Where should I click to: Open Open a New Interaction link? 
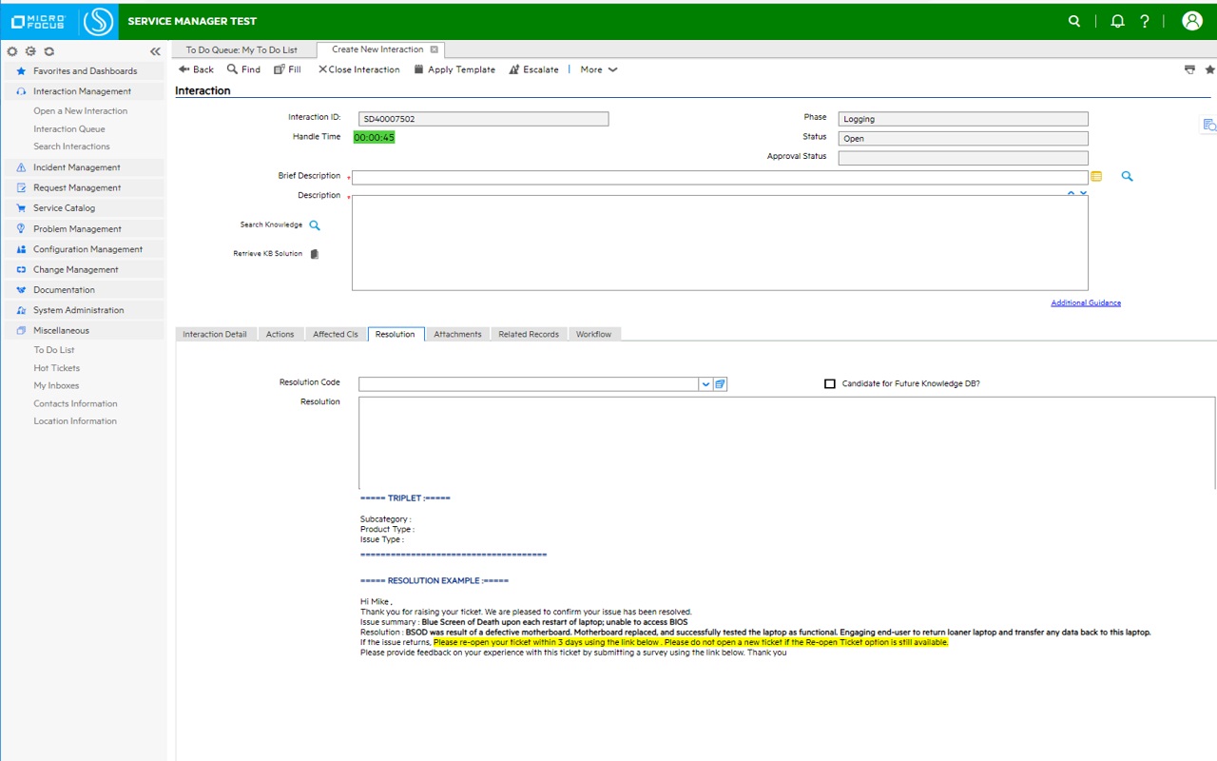coord(80,111)
